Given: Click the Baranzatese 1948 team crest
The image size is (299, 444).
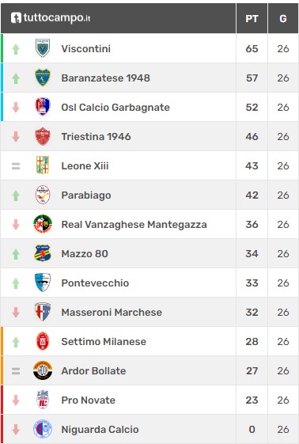Looking at the screenshot, I should pyautogui.click(x=43, y=78).
